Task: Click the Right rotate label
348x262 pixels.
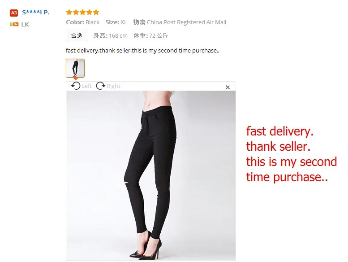Action: (x=113, y=86)
